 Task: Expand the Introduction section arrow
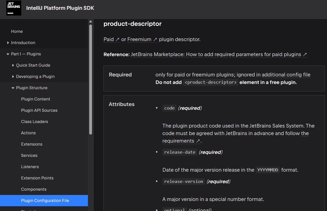point(8,43)
